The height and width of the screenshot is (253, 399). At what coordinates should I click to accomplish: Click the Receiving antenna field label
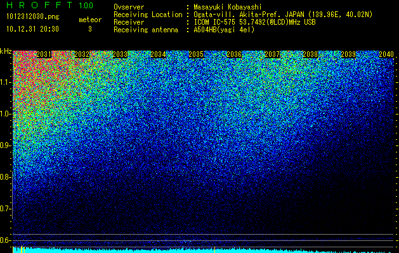146,30
